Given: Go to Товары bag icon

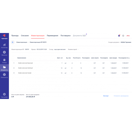Looking at the screenshot, I should (x=4, y=60).
